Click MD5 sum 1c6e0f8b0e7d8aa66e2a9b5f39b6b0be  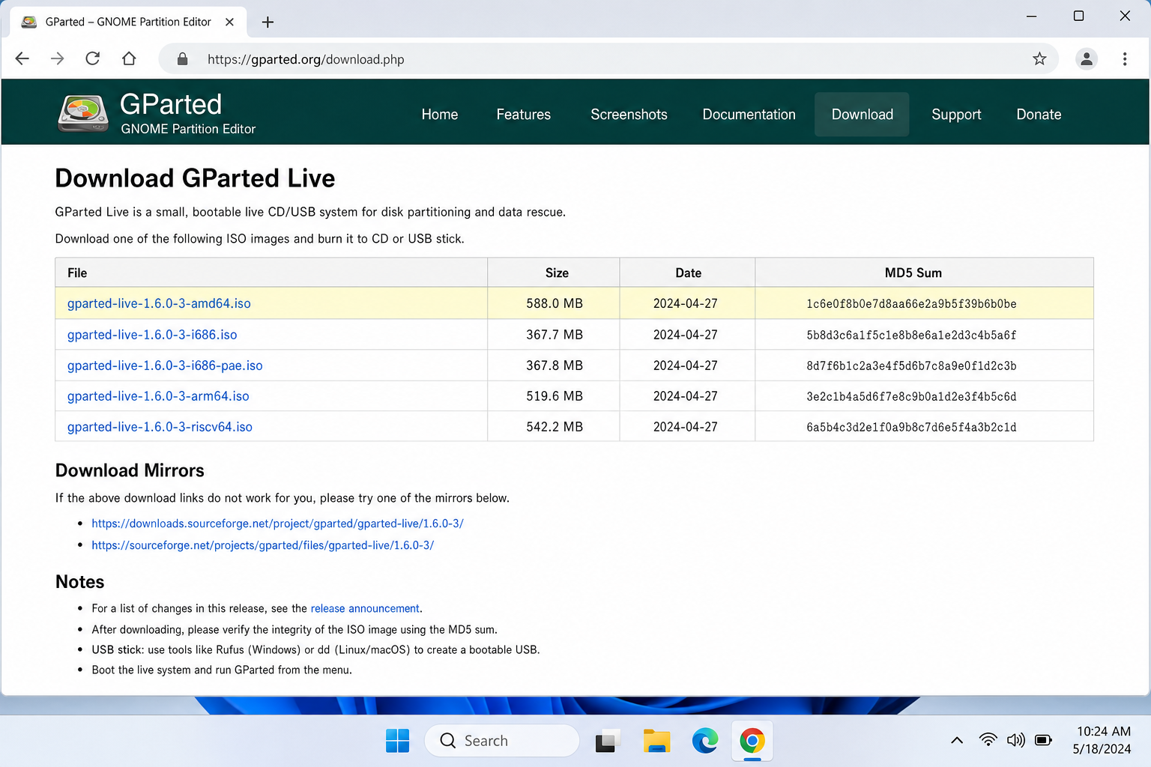point(911,304)
